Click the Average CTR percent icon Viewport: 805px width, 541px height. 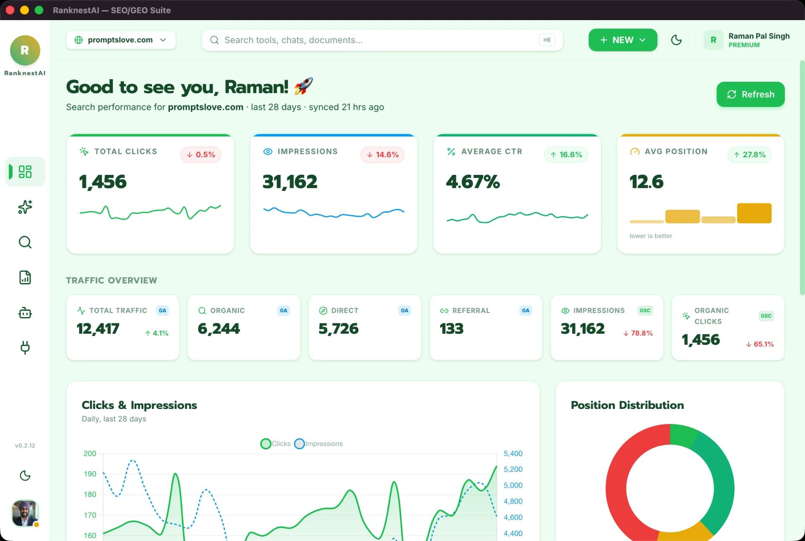(451, 151)
